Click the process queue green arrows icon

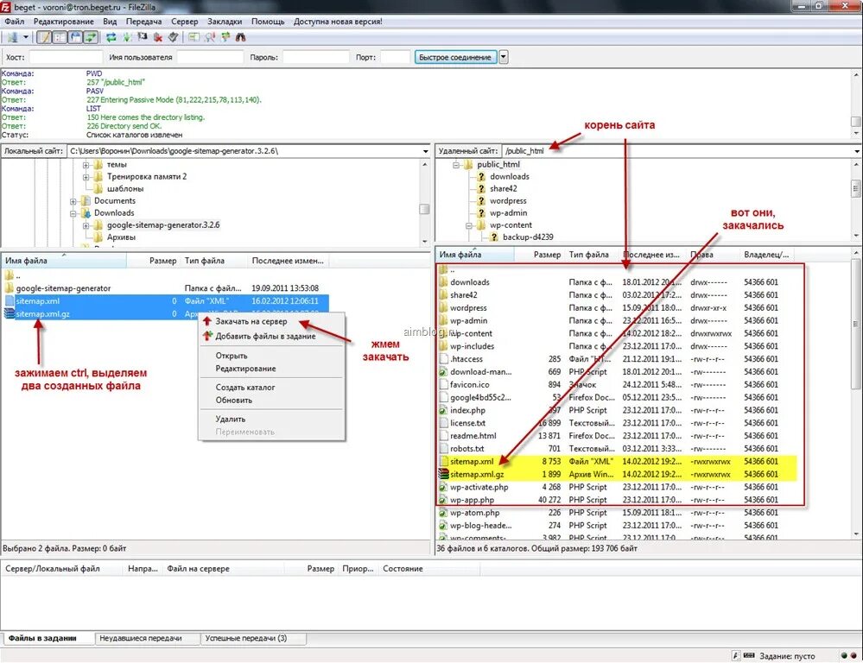127,37
